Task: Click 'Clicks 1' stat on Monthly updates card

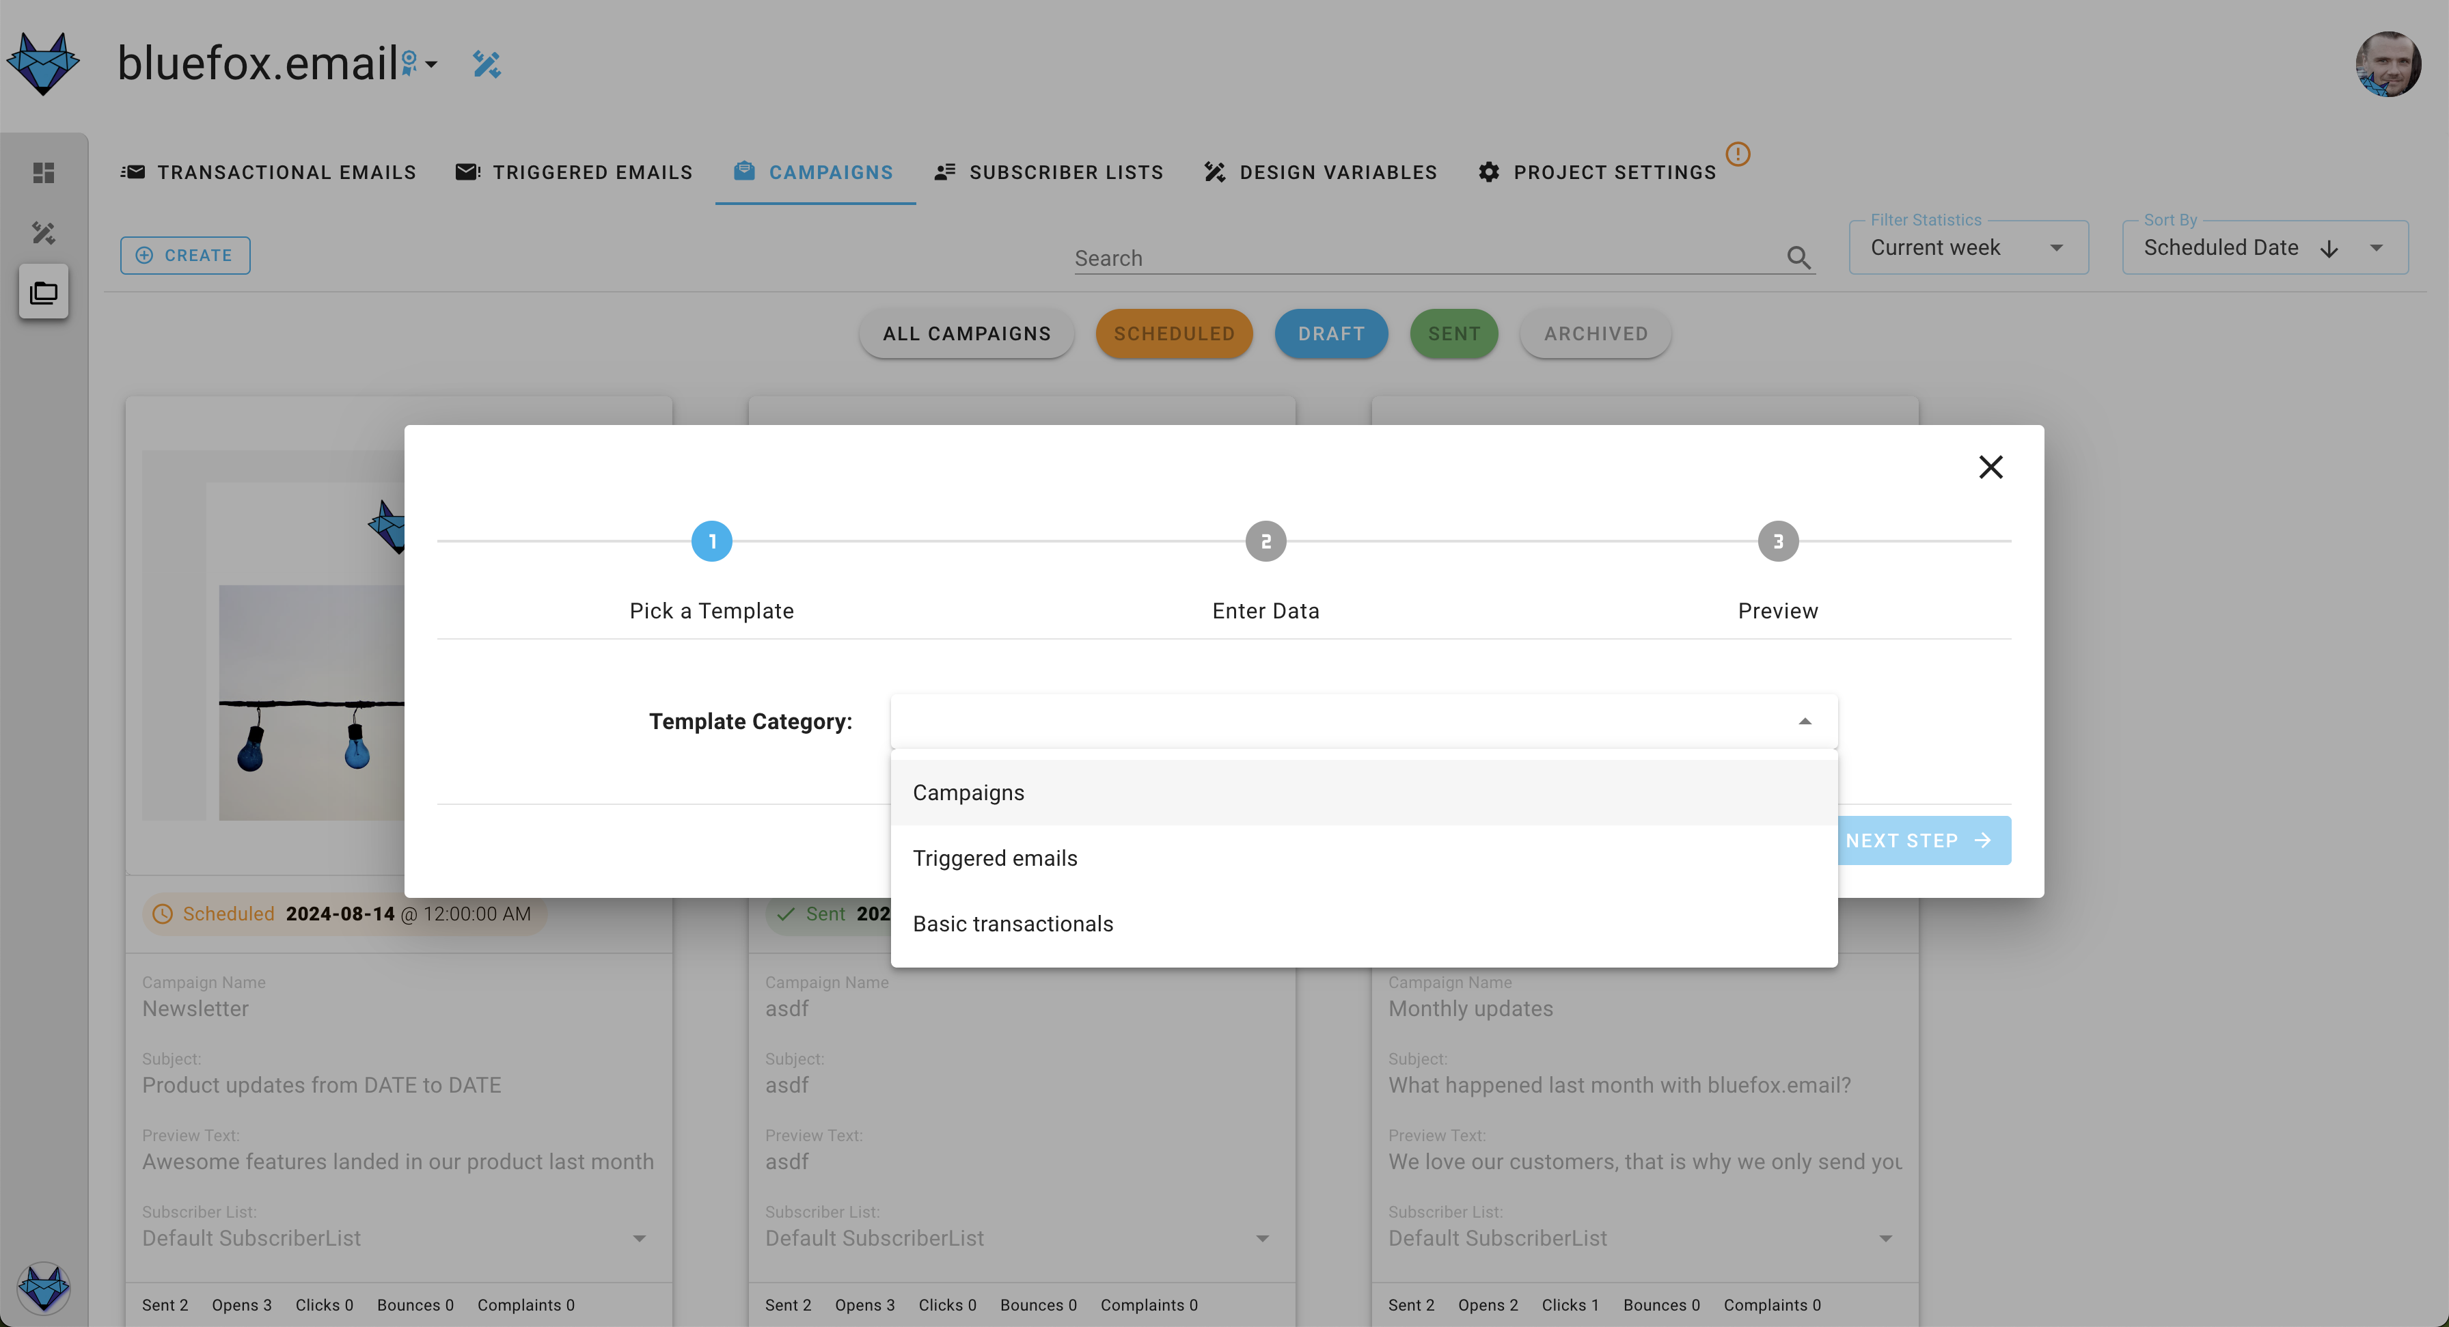Action: point(1570,1305)
